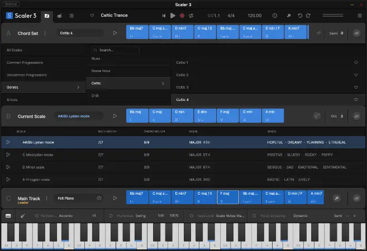Screen dimensions: 367x251
Task: Click the red Record button
Action: (182, 16)
